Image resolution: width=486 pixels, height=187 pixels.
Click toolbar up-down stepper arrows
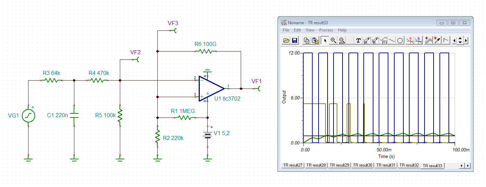click(460, 40)
